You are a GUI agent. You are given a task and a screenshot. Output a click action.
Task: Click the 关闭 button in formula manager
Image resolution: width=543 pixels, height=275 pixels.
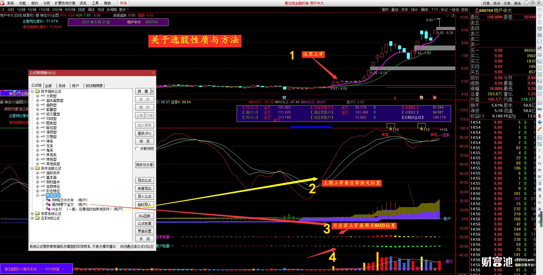[145, 239]
